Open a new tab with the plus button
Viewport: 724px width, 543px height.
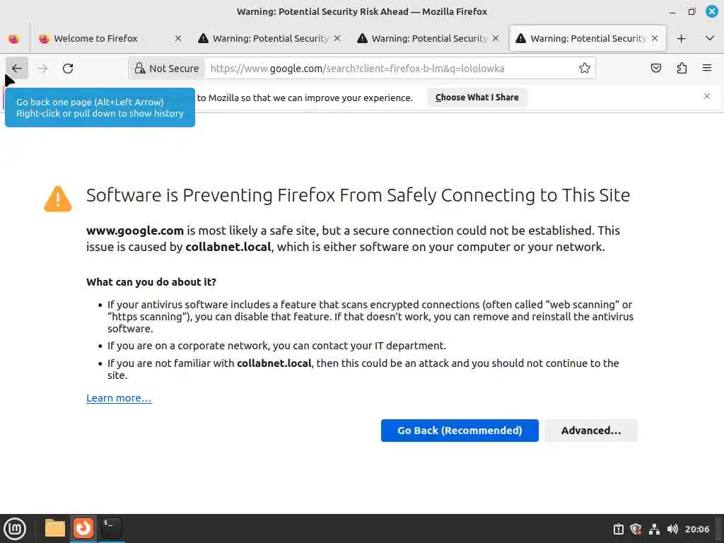(681, 39)
